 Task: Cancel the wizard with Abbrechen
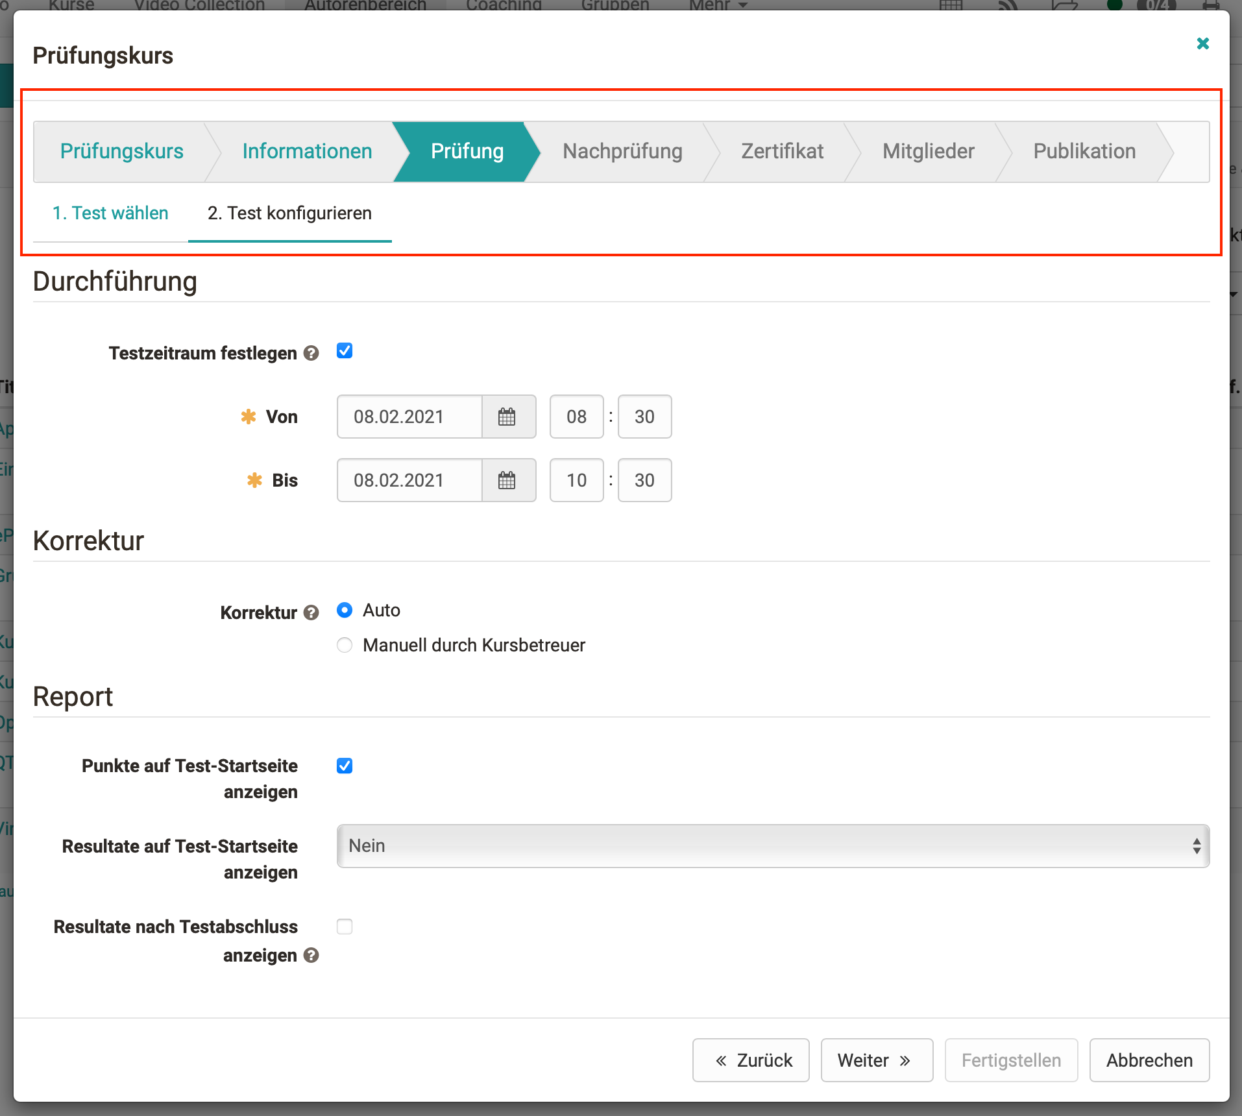coord(1149,1060)
